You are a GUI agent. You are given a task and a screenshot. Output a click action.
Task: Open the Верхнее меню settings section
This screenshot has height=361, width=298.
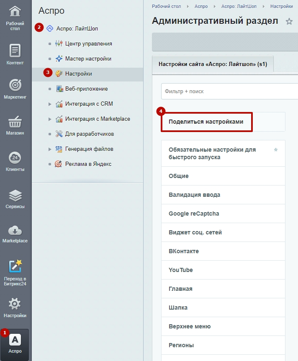(x=223, y=326)
